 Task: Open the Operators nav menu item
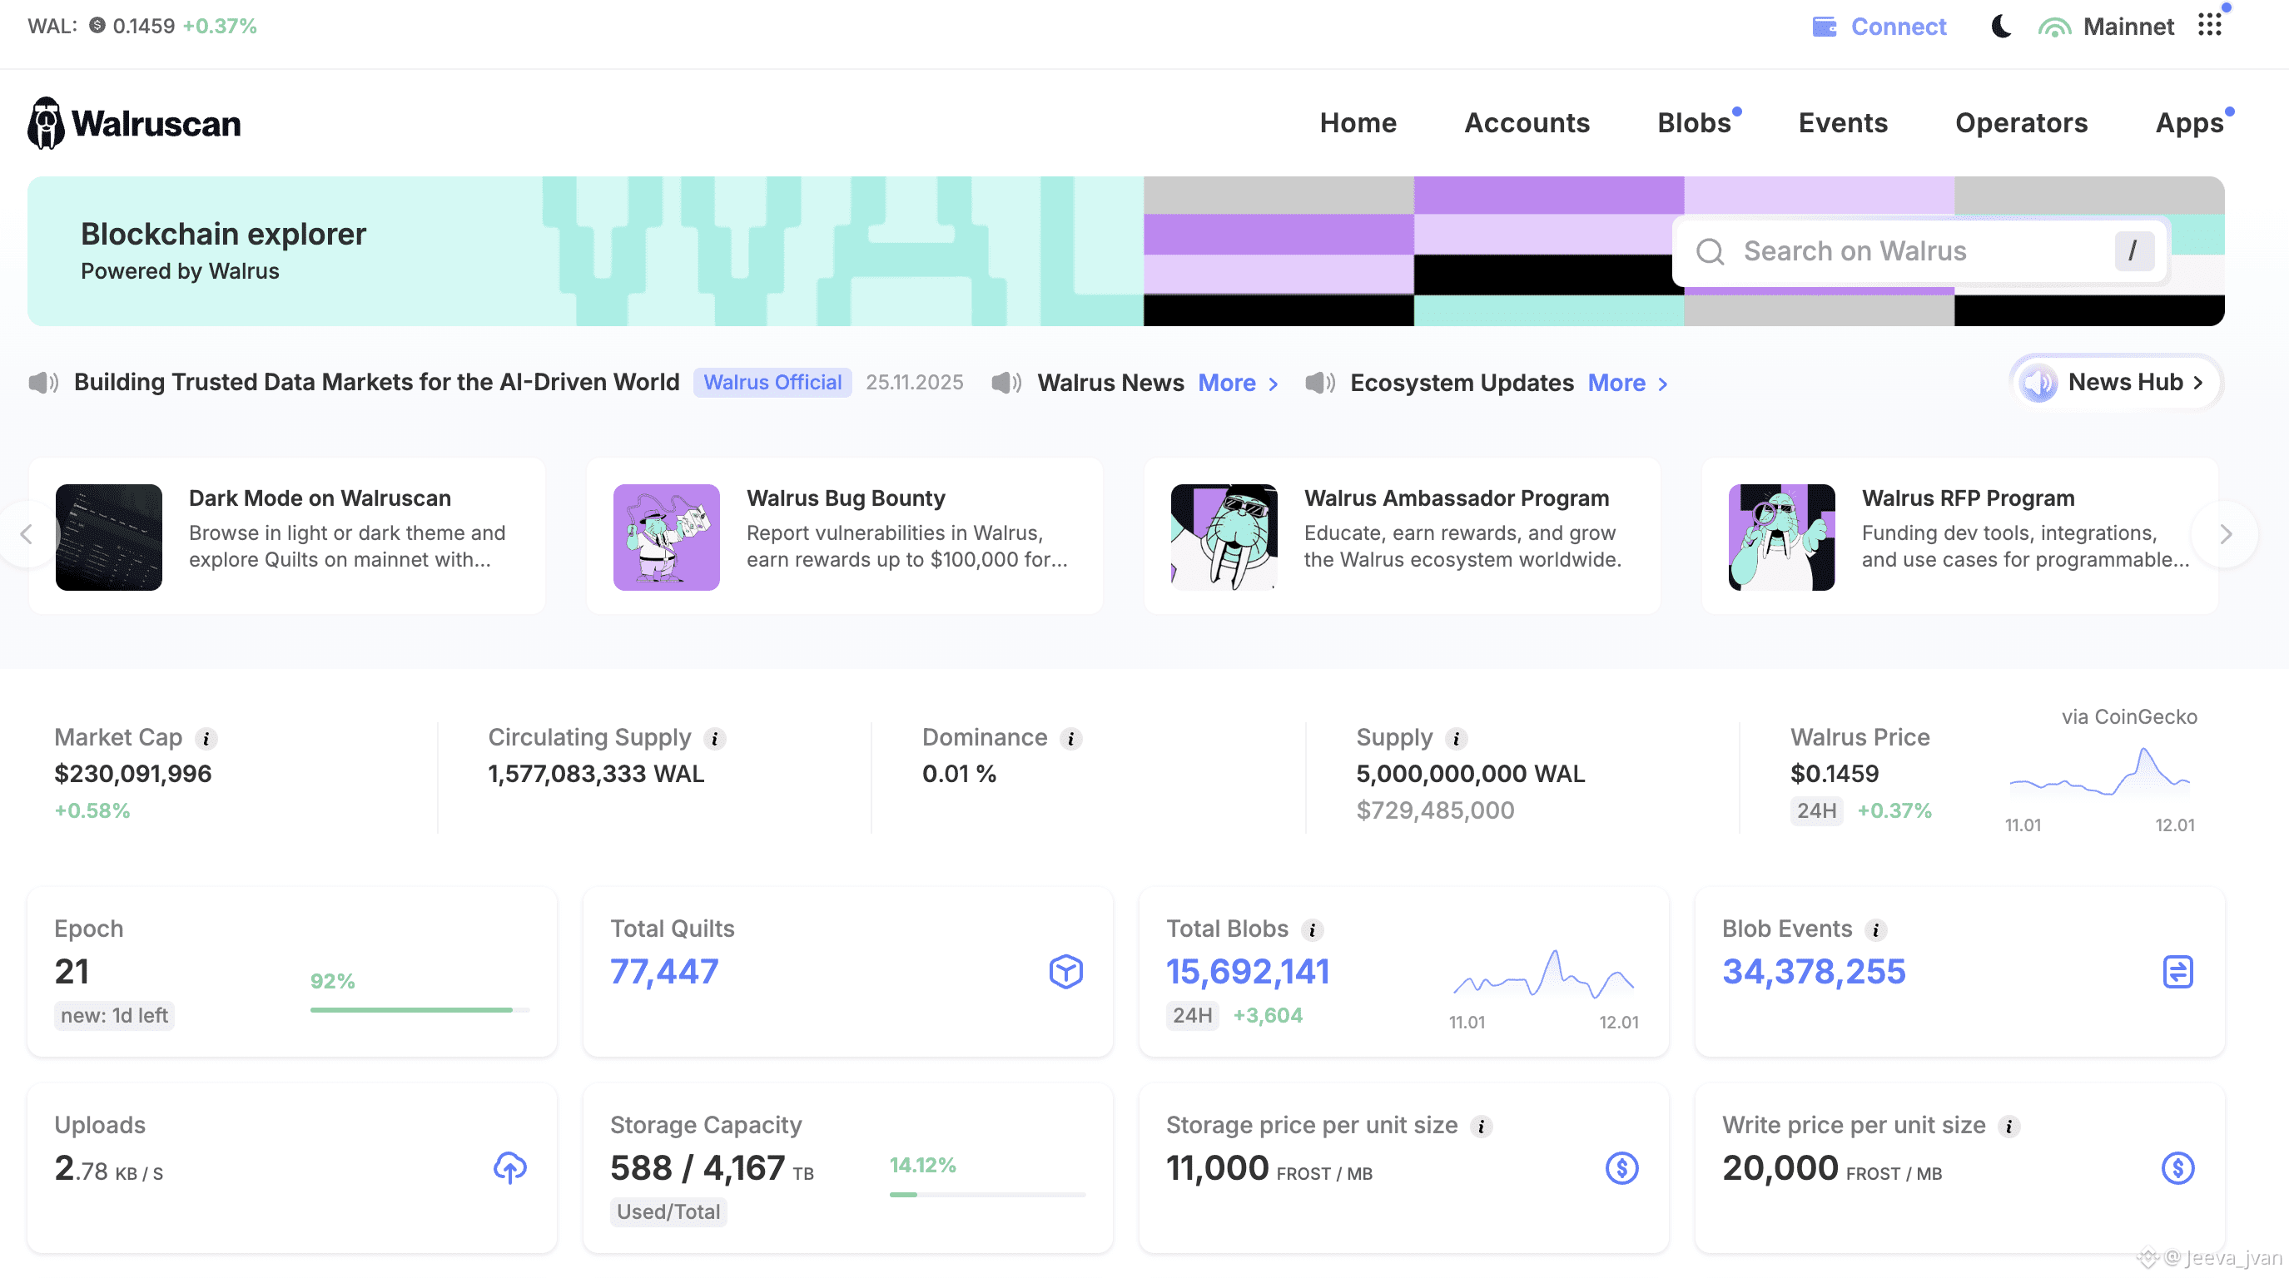coord(2021,123)
